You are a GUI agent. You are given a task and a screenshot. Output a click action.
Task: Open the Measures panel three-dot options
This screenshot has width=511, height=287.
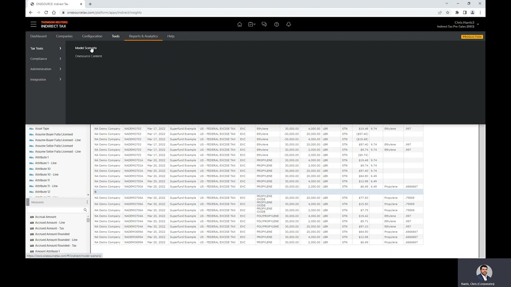[87, 202]
